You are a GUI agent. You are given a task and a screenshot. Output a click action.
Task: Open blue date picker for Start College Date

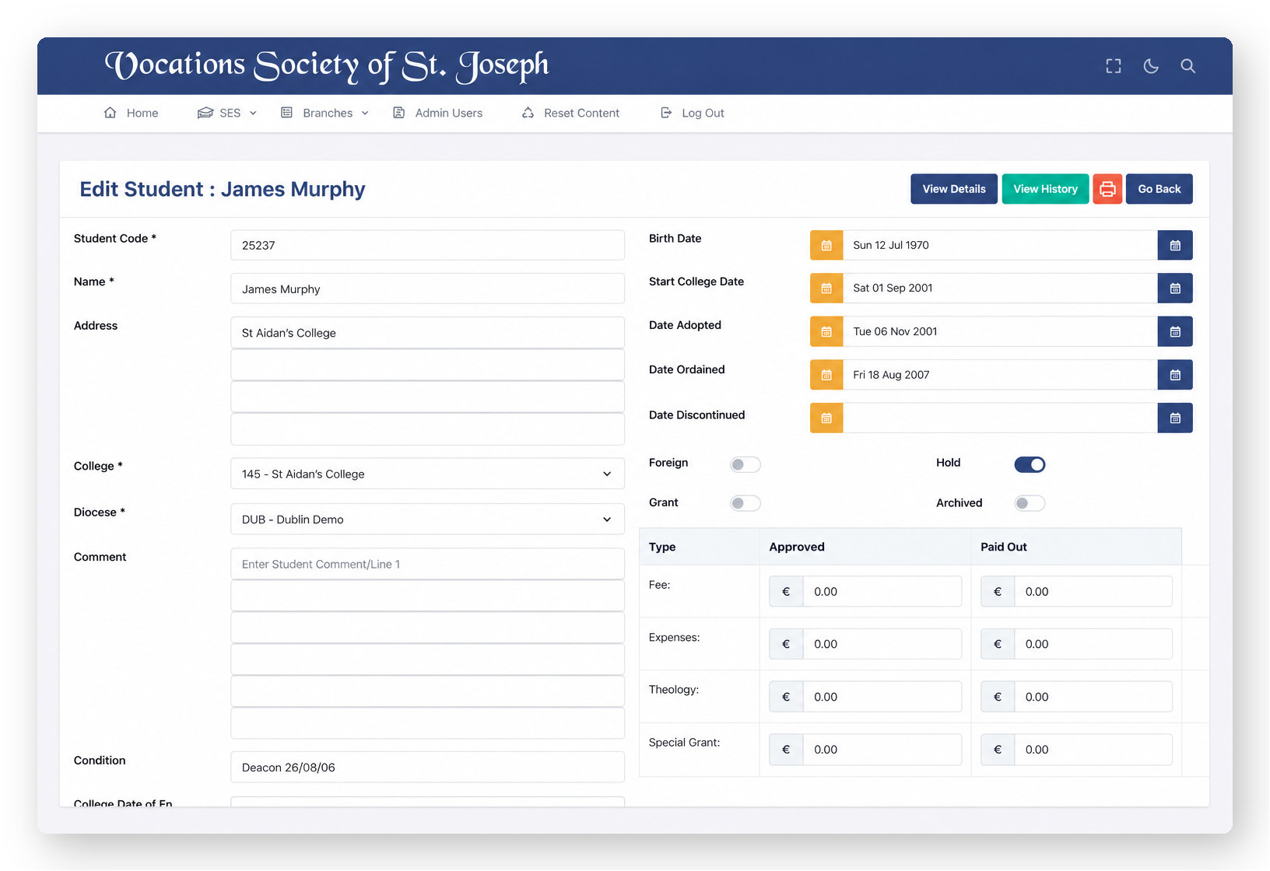pyautogui.click(x=1175, y=288)
